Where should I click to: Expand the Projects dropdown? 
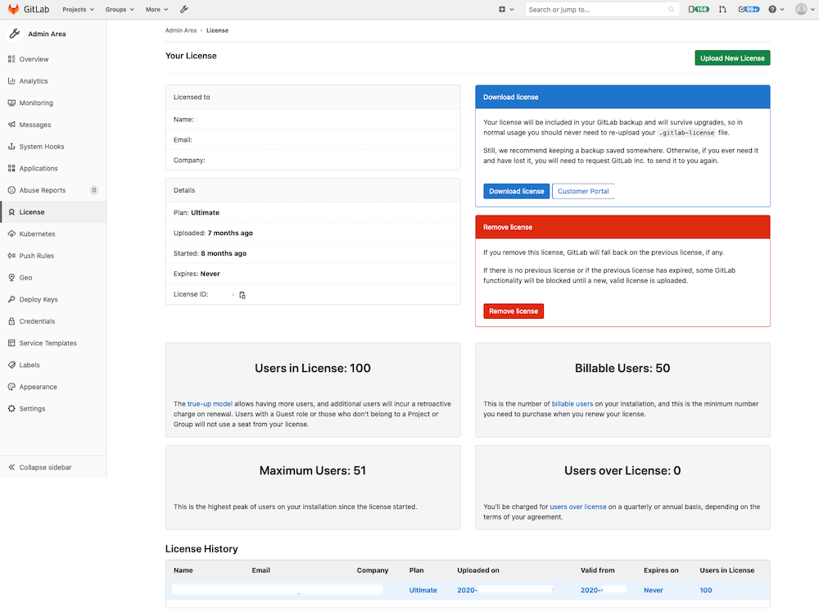point(78,10)
